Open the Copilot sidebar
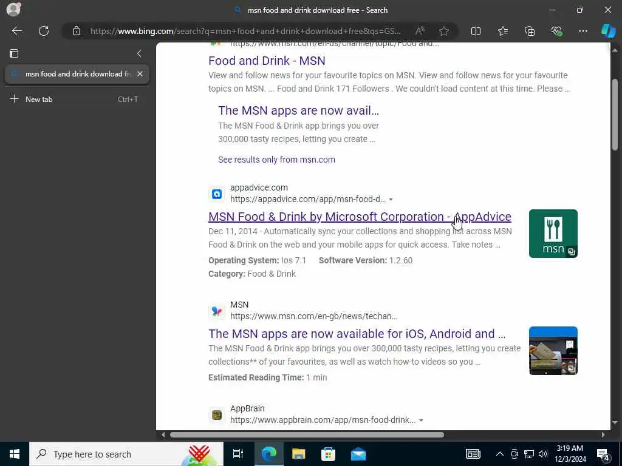This screenshot has height=466, width=622. click(608, 31)
